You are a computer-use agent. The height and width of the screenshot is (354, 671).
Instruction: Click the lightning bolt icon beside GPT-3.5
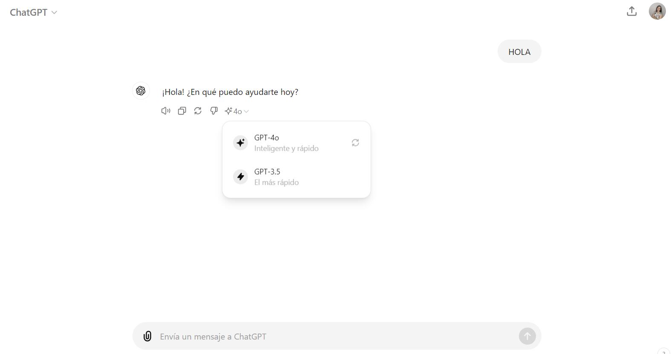(x=241, y=177)
